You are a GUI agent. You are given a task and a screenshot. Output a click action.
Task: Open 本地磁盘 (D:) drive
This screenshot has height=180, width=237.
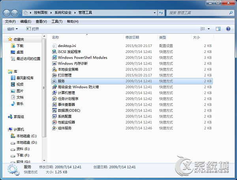24,143
